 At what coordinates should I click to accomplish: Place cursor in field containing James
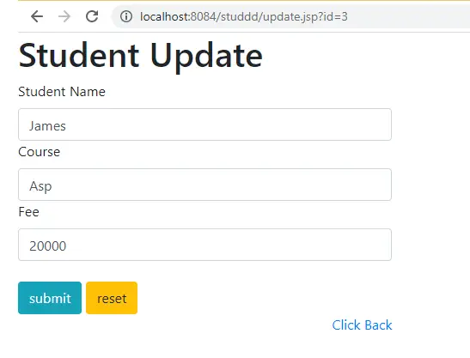[x=204, y=124]
